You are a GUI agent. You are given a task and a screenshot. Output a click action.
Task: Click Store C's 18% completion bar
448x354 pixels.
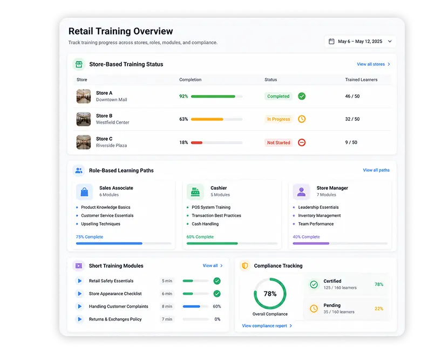pyautogui.click(x=216, y=142)
